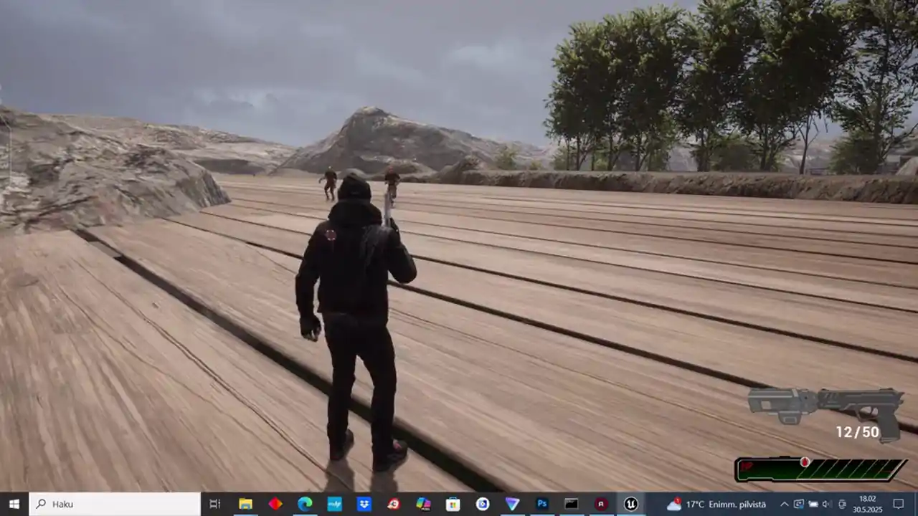Open Task View from the taskbar

(214, 504)
